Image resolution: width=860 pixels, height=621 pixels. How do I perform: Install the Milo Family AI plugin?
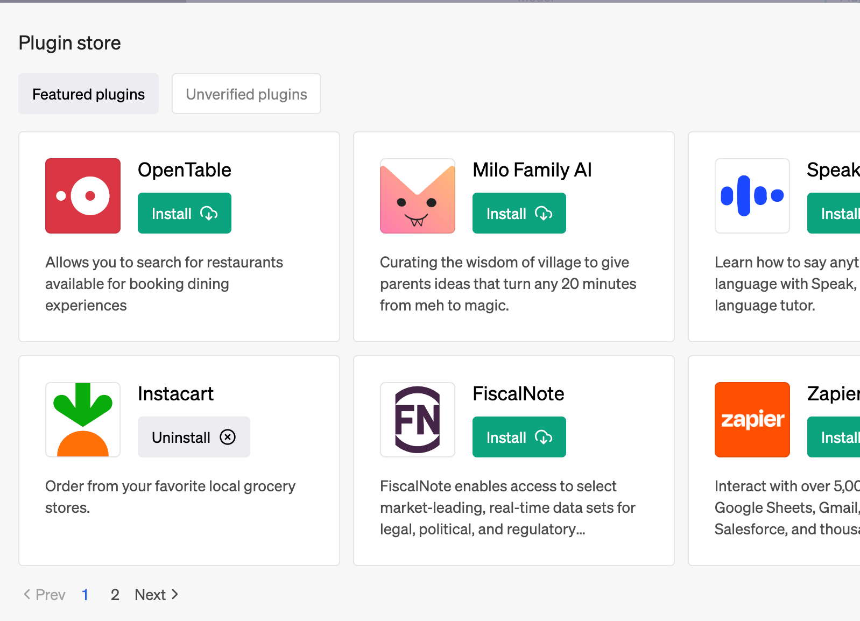(519, 214)
